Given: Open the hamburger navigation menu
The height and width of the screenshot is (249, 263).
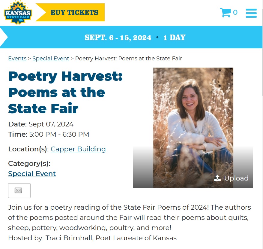Looking at the screenshot, I should (x=251, y=12).
